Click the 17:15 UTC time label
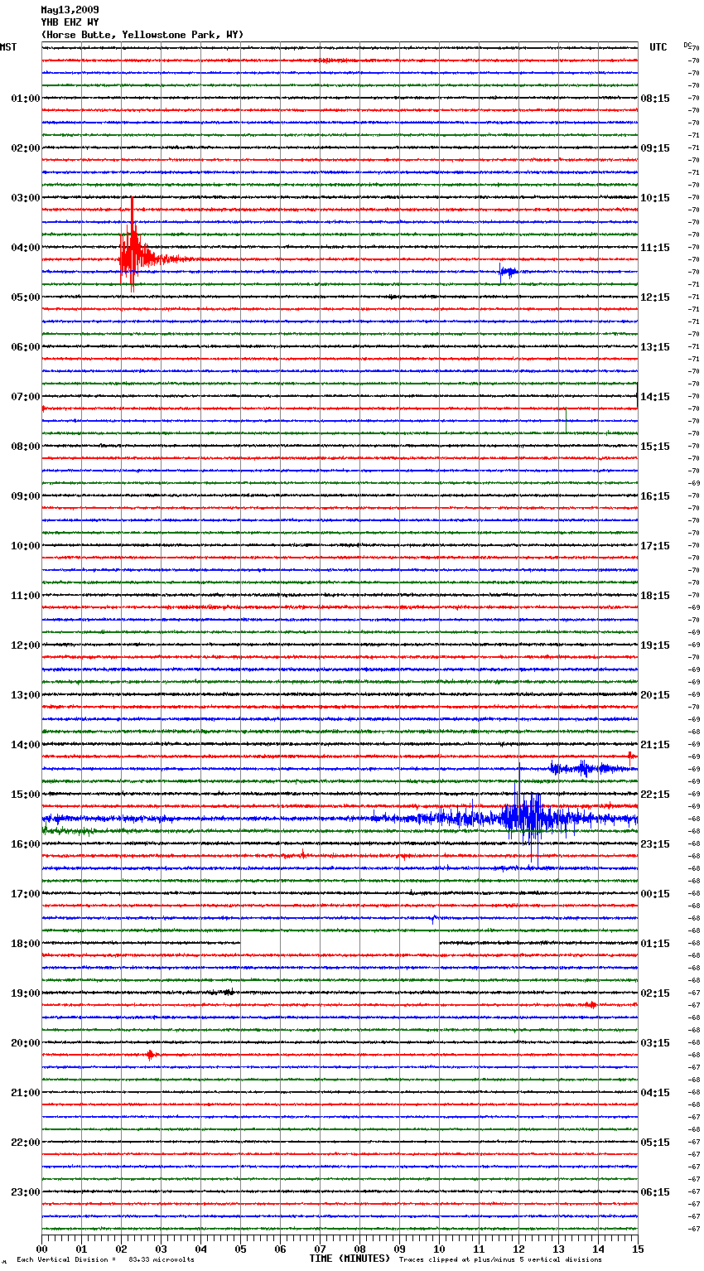 click(655, 546)
